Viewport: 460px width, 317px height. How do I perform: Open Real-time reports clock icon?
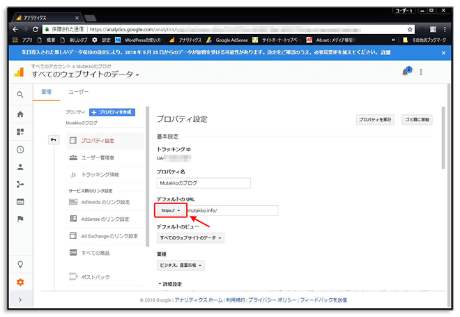[x=20, y=150]
